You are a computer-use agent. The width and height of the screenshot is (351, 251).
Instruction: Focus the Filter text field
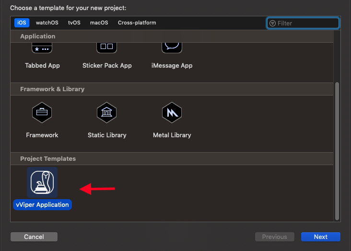point(307,23)
